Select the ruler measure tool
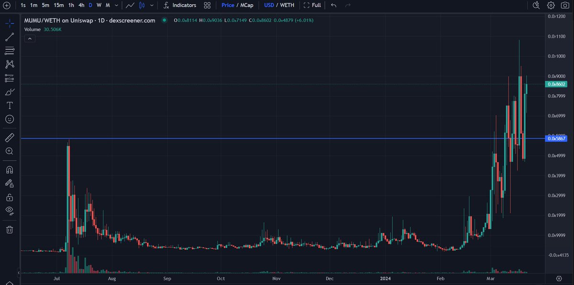The image size is (574, 285). [x=10, y=138]
